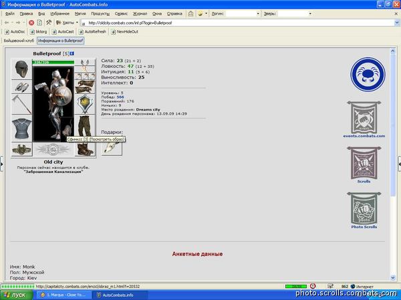Open the Магия menu
The height and width of the screenshot is (300, 401).
point(80,13)
